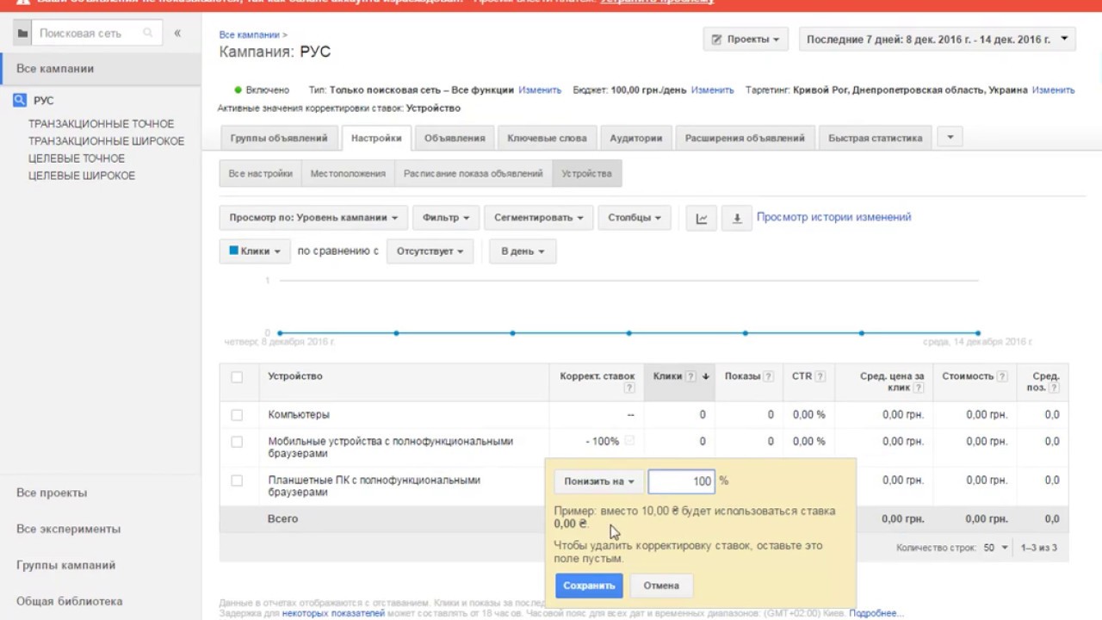Viewport: 1102px width, 620px height.
Task: Open the Понизить на dropdown
Action: (599, 482)
